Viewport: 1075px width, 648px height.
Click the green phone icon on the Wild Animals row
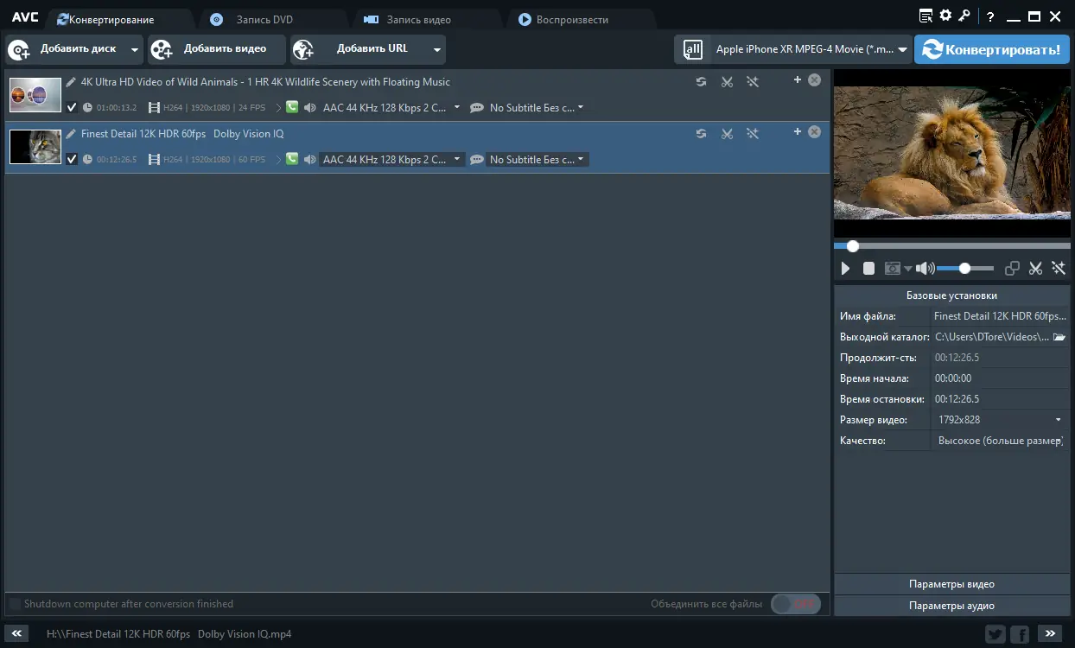[292, 108]
